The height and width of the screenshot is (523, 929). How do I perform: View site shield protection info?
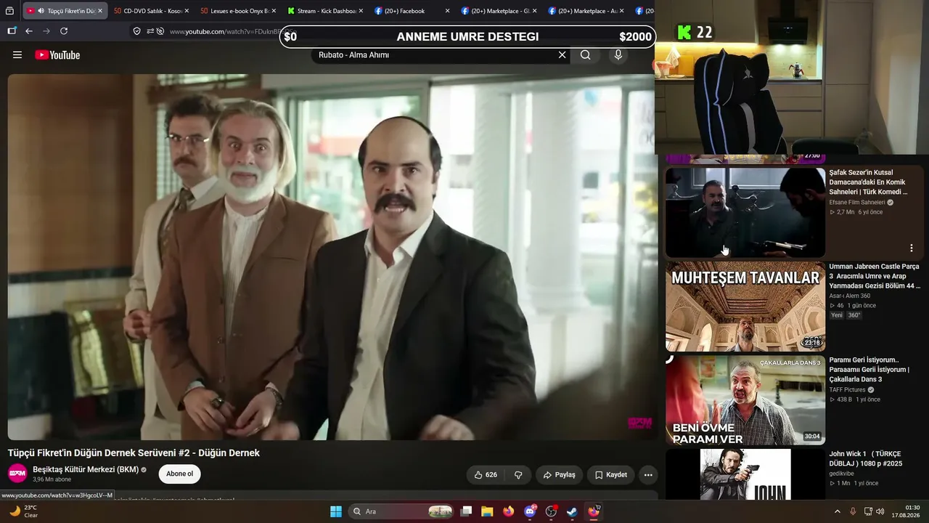click(136, 31)
